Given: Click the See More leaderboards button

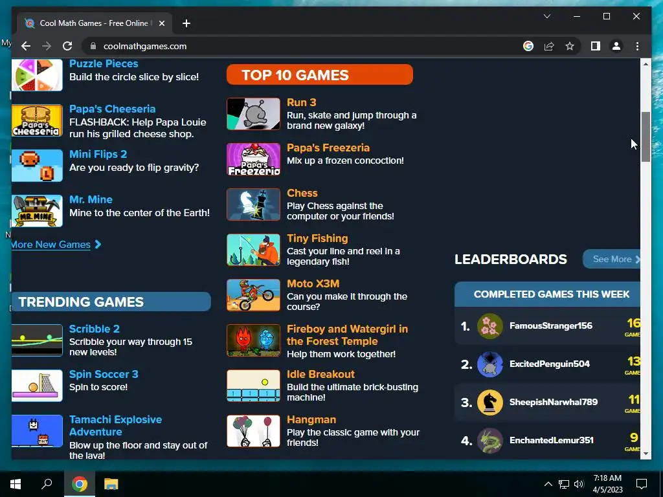Looking at the screenshot, I should [x=612, y=259].
